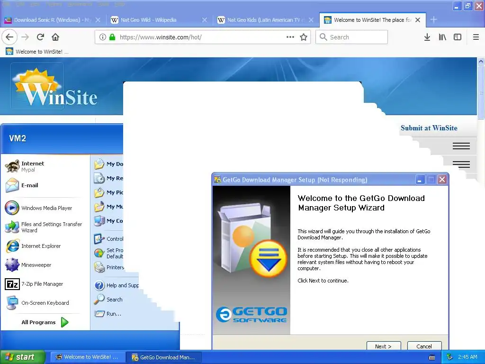
Task: Switch to Welcome to WinSite taskbar button
Action: 88,357
